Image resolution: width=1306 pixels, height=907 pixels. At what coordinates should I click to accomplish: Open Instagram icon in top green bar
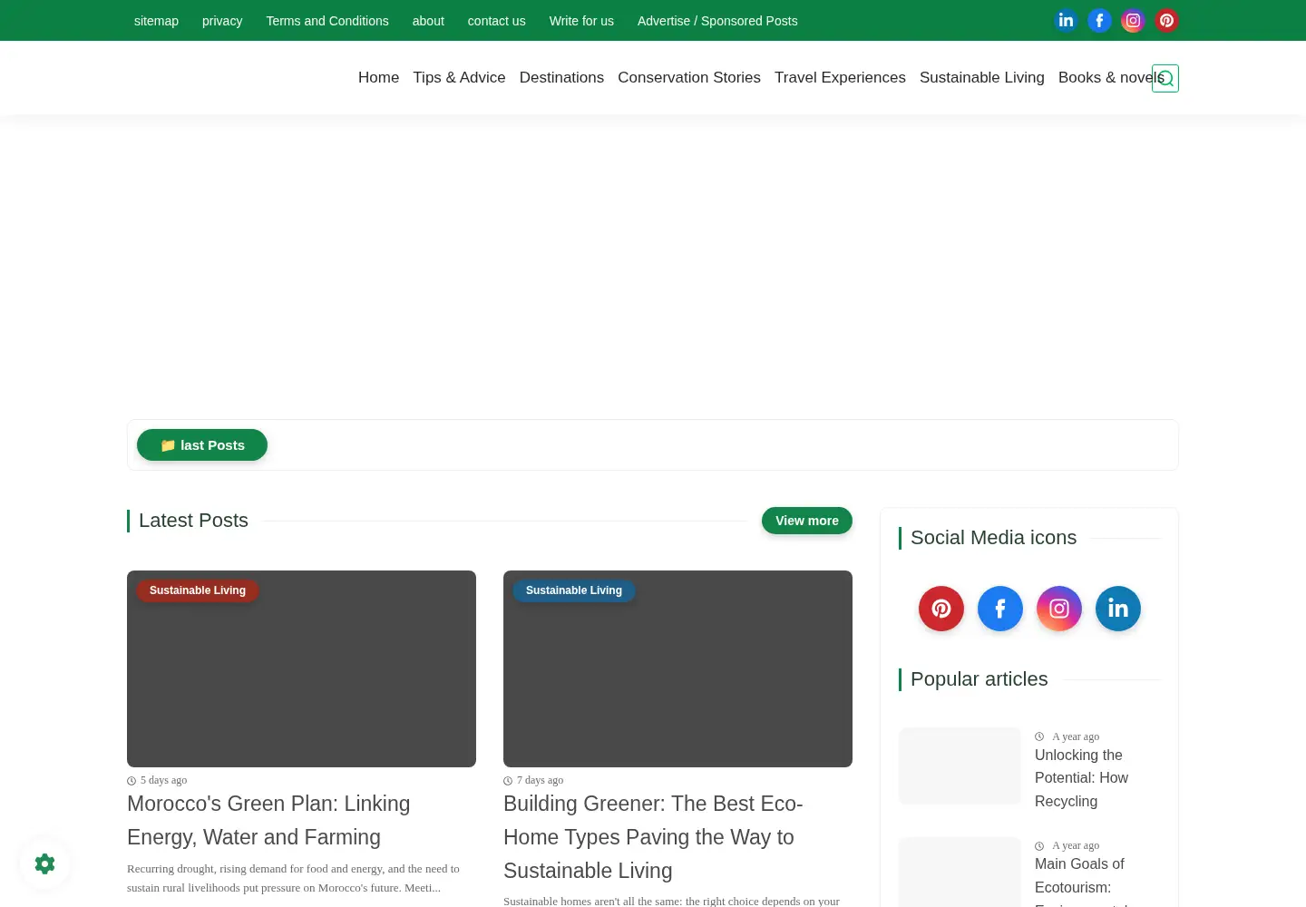(1133, 20)
